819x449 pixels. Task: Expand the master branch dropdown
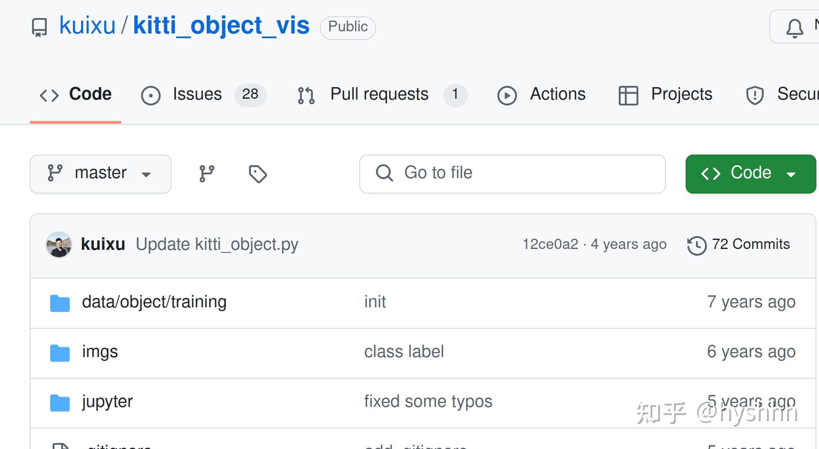[x=100, y=174]
